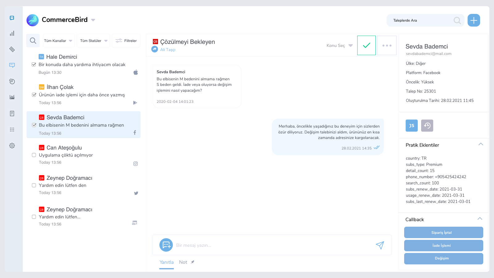
Task: Open the document list sidebar icon
Action: click(x=12, y=113)
